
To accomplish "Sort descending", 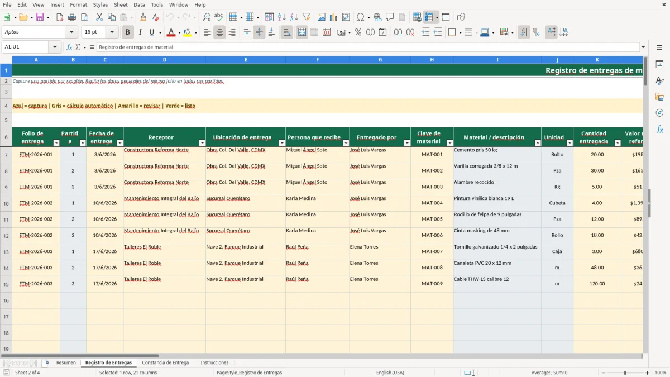I will pos(294,17).
